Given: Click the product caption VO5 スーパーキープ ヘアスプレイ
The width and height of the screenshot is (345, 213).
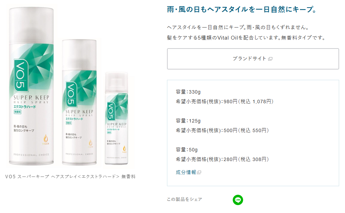Looking at the screenshot, I should pyautogui.click(x=70, y=177).
